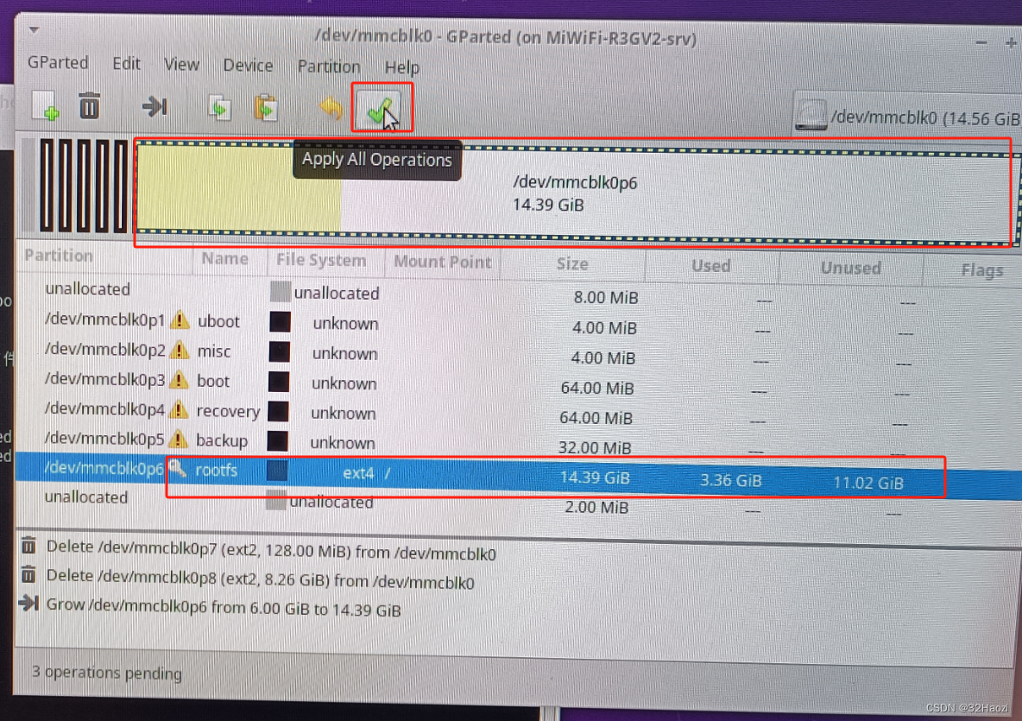This screenshot has height=721, width=1022.
Task: Click the New partition toolbar icon
Action: point(45,107)
